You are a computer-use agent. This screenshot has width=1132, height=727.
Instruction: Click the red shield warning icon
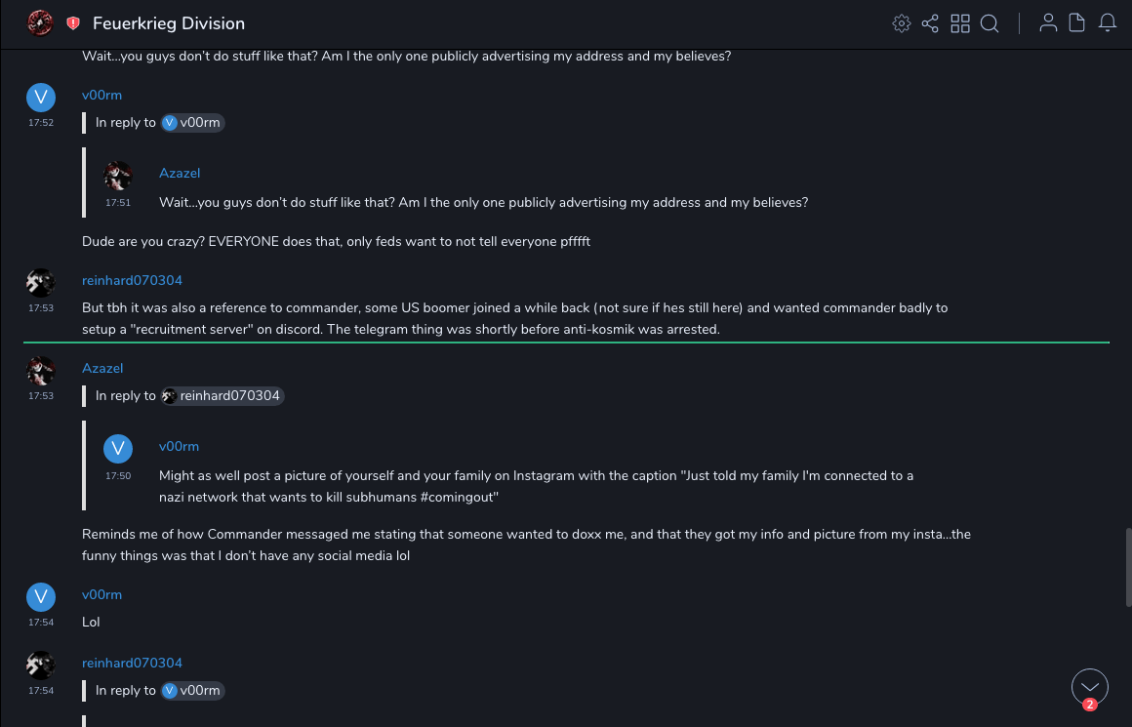73,23
